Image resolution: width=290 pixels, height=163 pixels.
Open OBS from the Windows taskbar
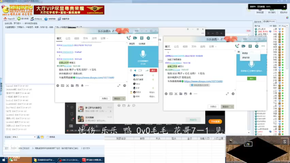68,160
